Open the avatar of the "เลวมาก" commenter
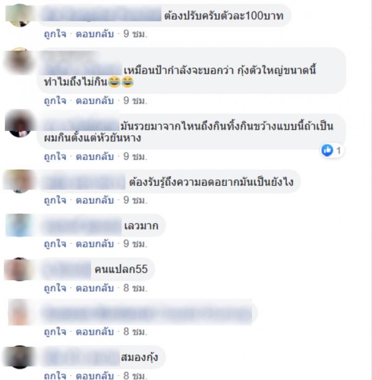Image resolution: width=372 pixels, height=380 pixels. coord(20,225)
